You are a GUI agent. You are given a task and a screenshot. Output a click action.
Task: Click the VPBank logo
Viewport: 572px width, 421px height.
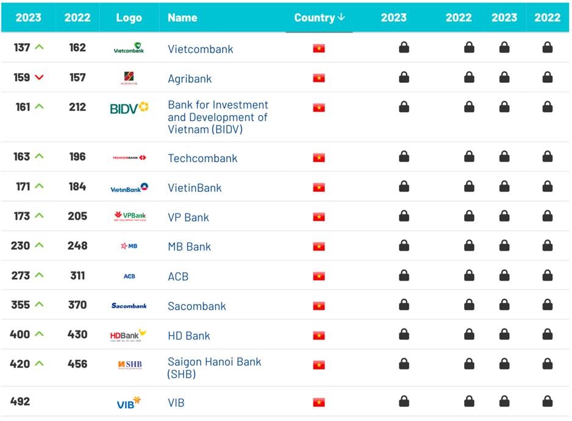pos(130,216)
